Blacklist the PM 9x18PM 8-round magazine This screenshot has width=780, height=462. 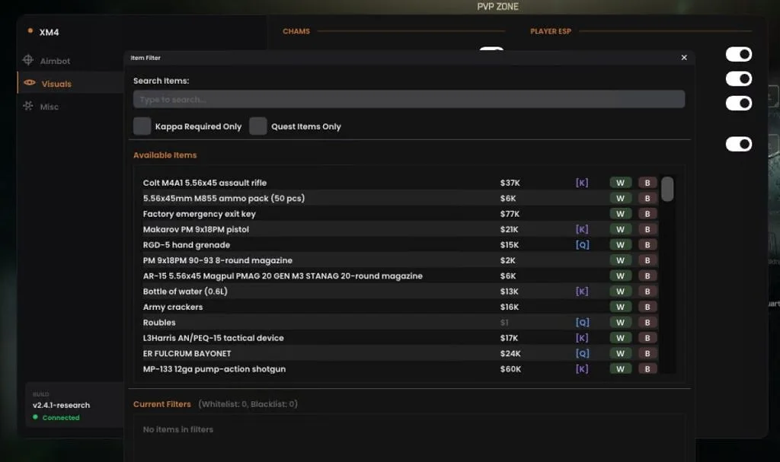pyautogui.click(x=647, y=260)
